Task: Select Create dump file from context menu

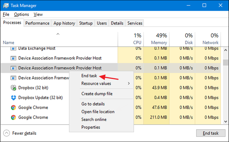Action: [97, 94]
